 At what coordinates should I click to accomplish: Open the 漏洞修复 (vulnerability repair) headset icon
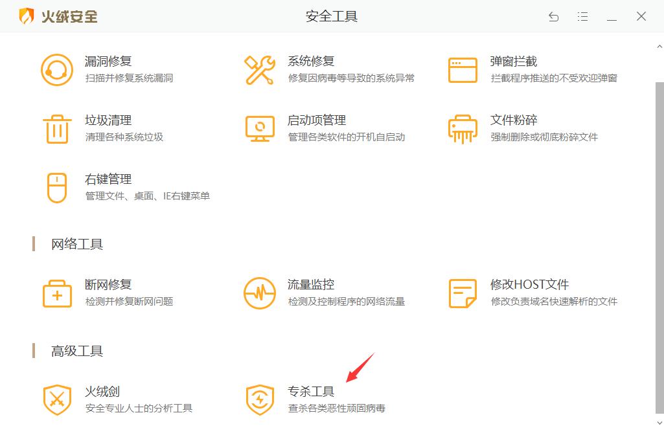tap(57, 69)
